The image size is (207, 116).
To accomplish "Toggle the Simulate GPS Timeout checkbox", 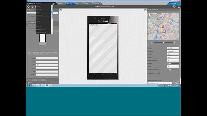I will point(178,73).
